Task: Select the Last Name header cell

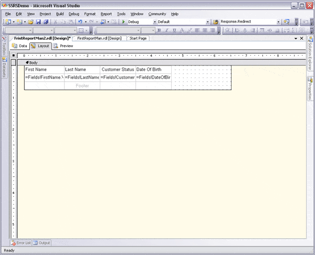Action: coord(82,70)
